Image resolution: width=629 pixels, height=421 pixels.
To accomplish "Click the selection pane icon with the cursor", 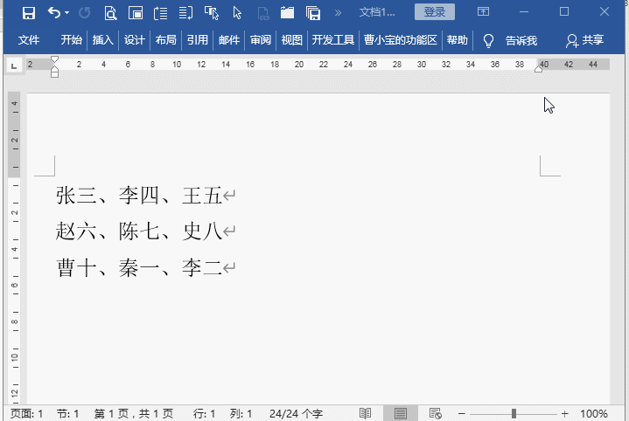I will tap(212, 13).
